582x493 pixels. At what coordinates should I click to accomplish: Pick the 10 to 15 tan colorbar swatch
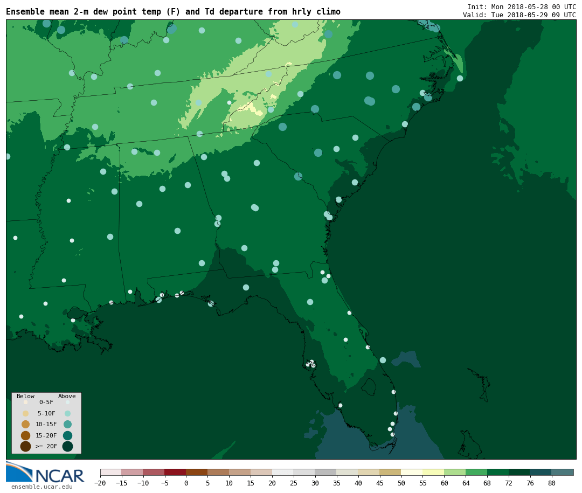click(x=240, y=472)
